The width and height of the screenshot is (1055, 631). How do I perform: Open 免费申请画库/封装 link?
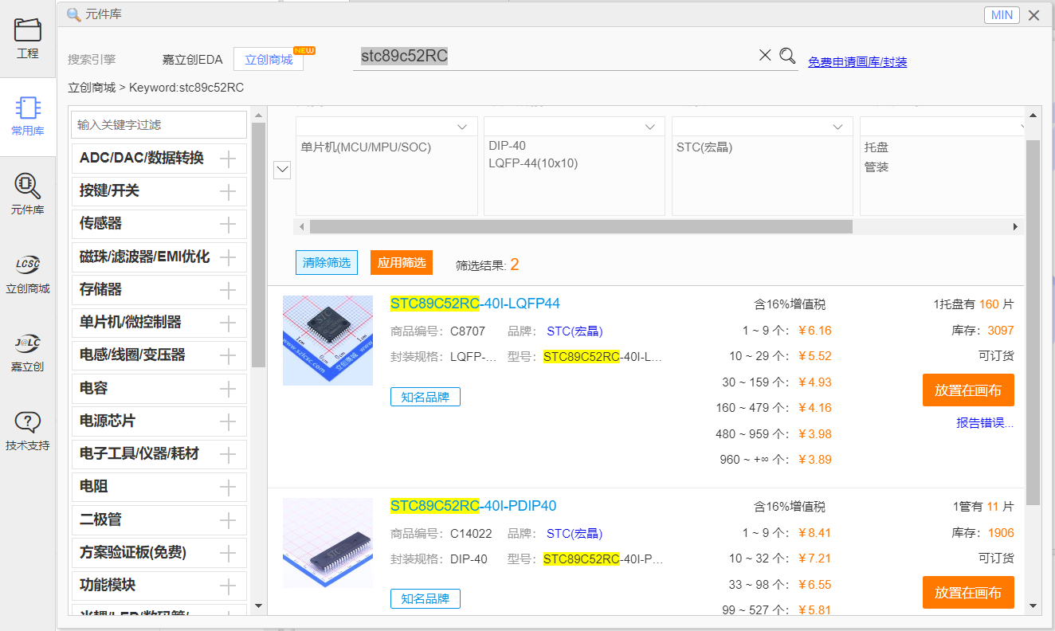pyautogui.click(x=857, y=61)
